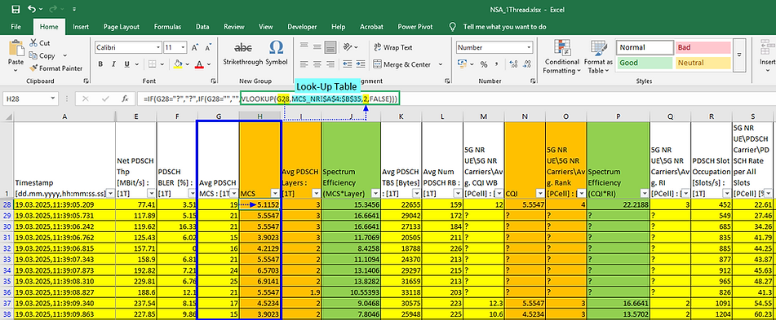Click the Insert cells button

(768, 56)
